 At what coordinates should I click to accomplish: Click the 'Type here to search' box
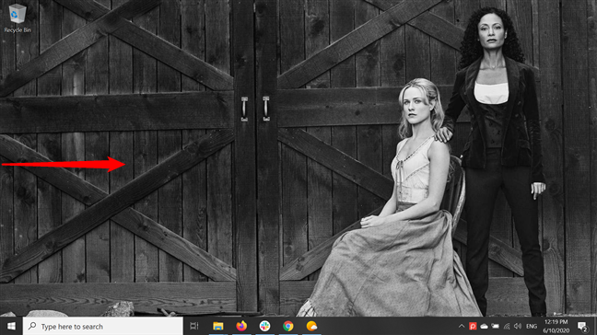coord(103,326)
